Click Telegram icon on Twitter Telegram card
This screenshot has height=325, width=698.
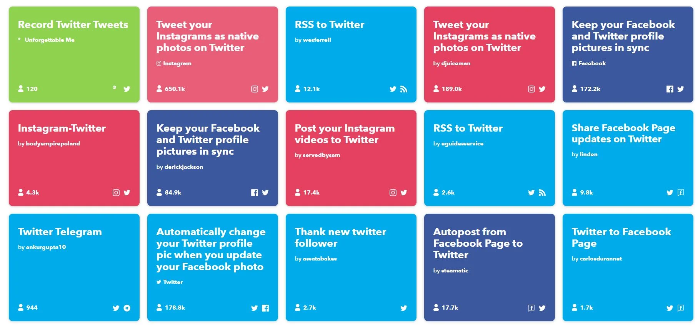click(127, 308)
